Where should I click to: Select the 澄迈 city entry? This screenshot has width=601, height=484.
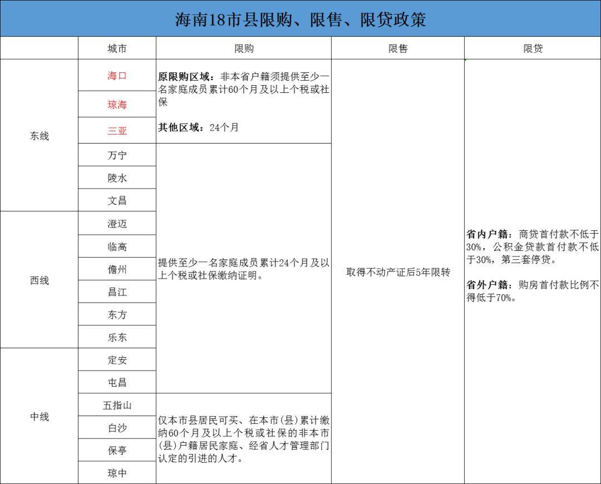pos(117,223)
